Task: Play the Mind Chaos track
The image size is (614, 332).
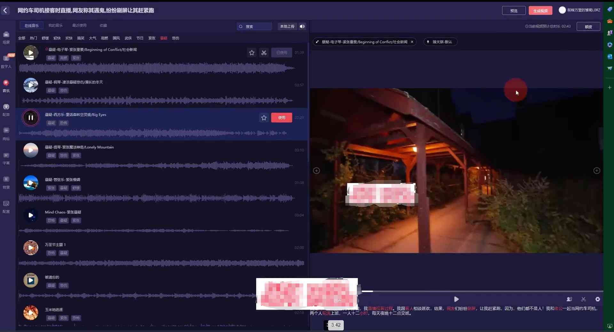Action: pos(31,215)
